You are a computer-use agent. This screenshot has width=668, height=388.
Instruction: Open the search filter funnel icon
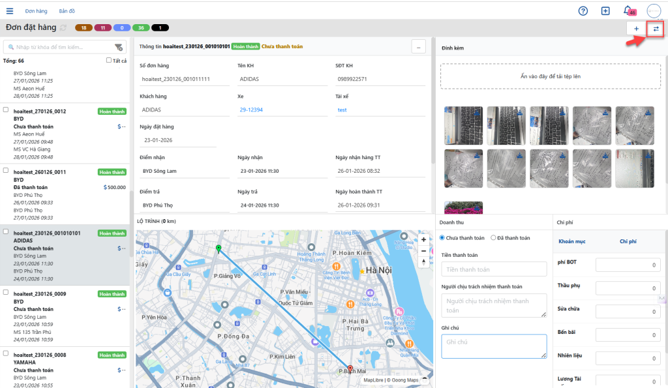pos(118,47)
